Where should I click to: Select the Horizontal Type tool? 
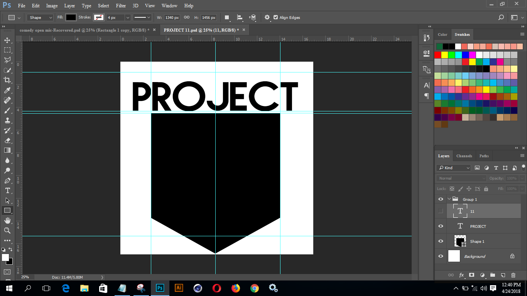(7, 190)
